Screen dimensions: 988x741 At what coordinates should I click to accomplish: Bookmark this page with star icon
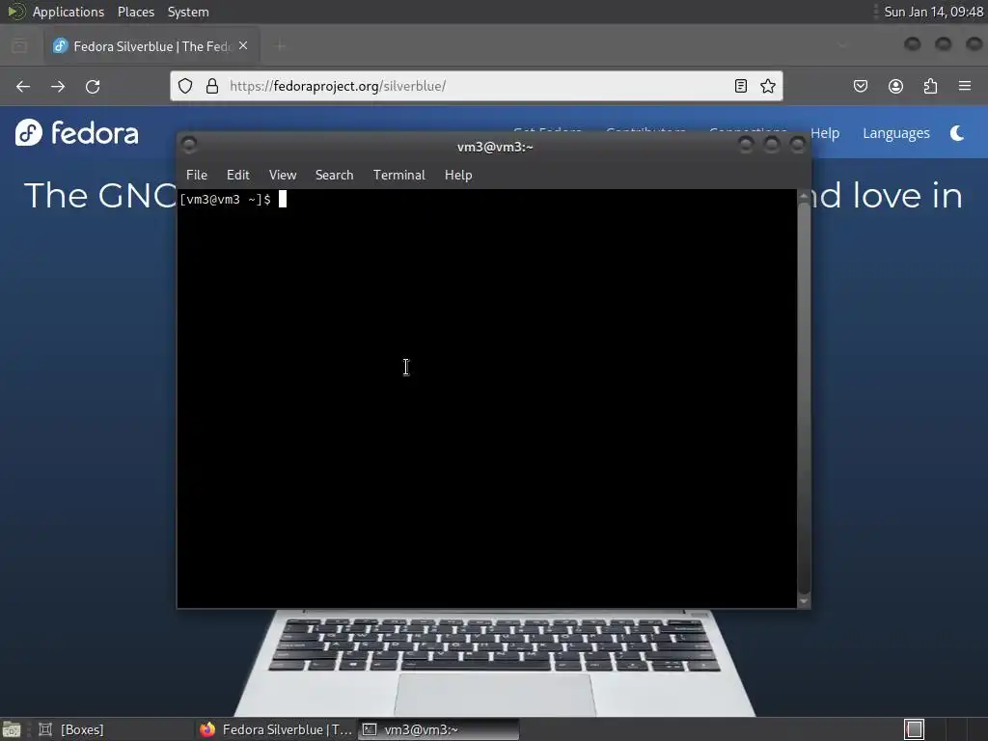tap(767, 86)
